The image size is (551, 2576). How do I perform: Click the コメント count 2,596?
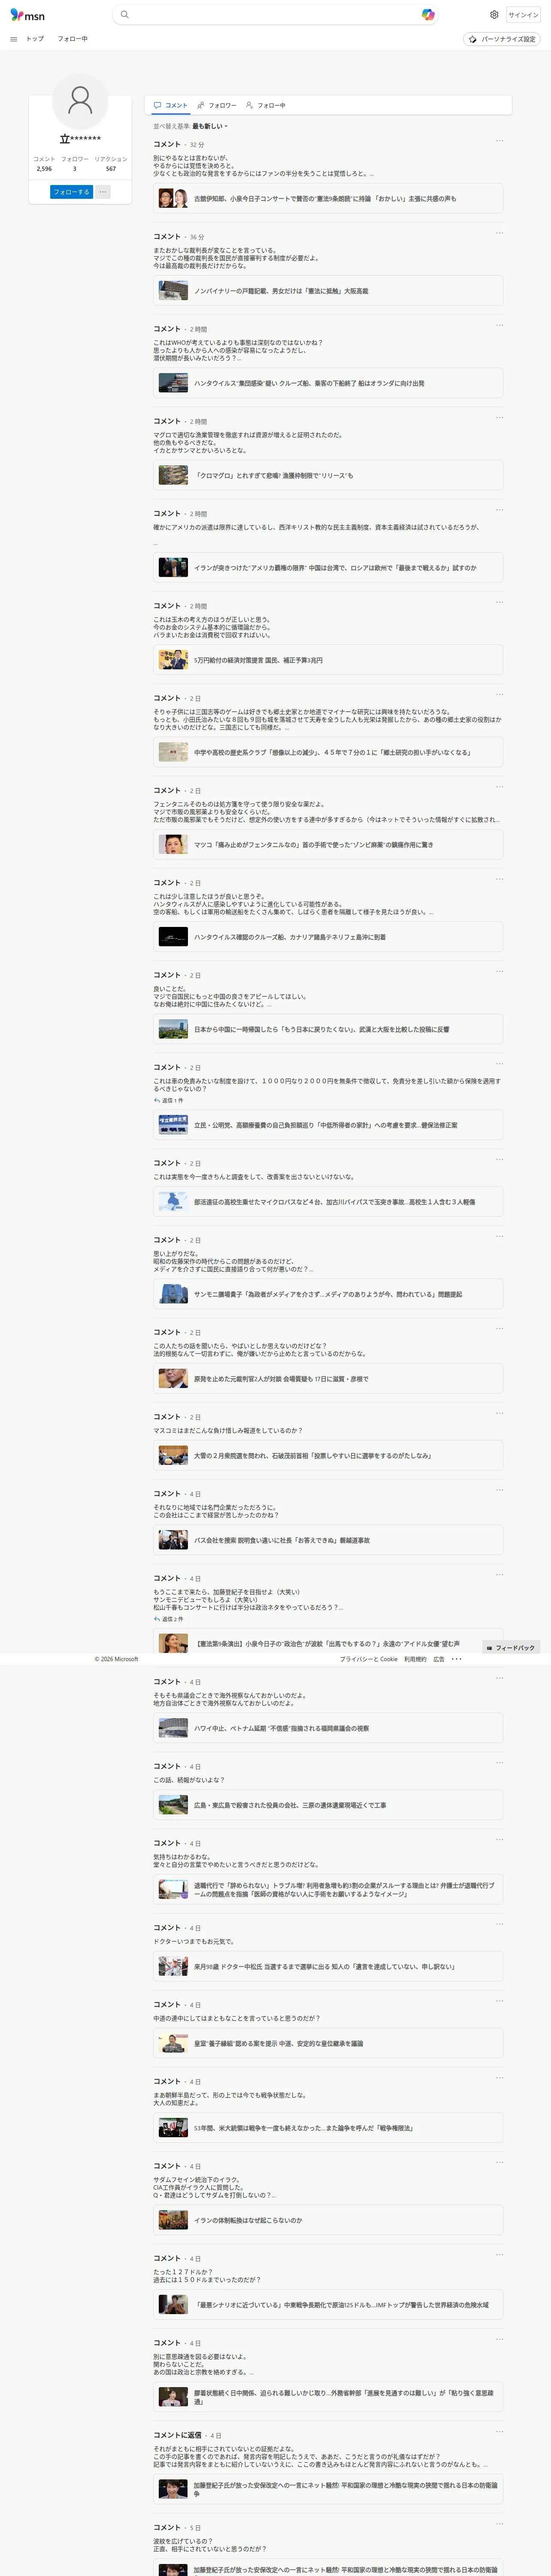pos(44,169)
